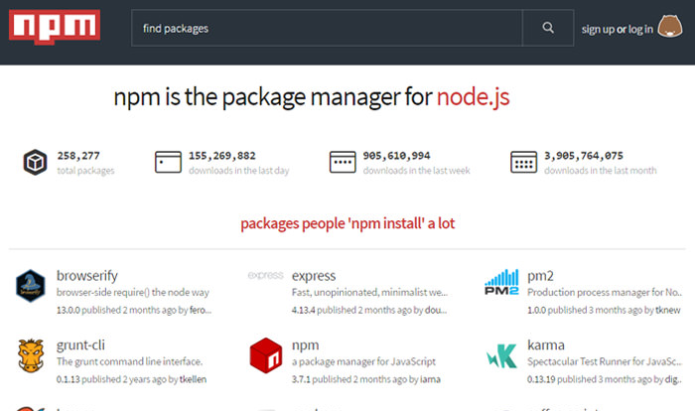The width and height of the screenshot is (695, 411).
Task: Click 'The grunt command line interface.' description
Action: (129, 361)
